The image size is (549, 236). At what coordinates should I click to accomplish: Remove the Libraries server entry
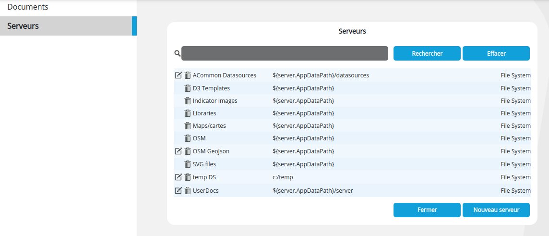(188, 113)
